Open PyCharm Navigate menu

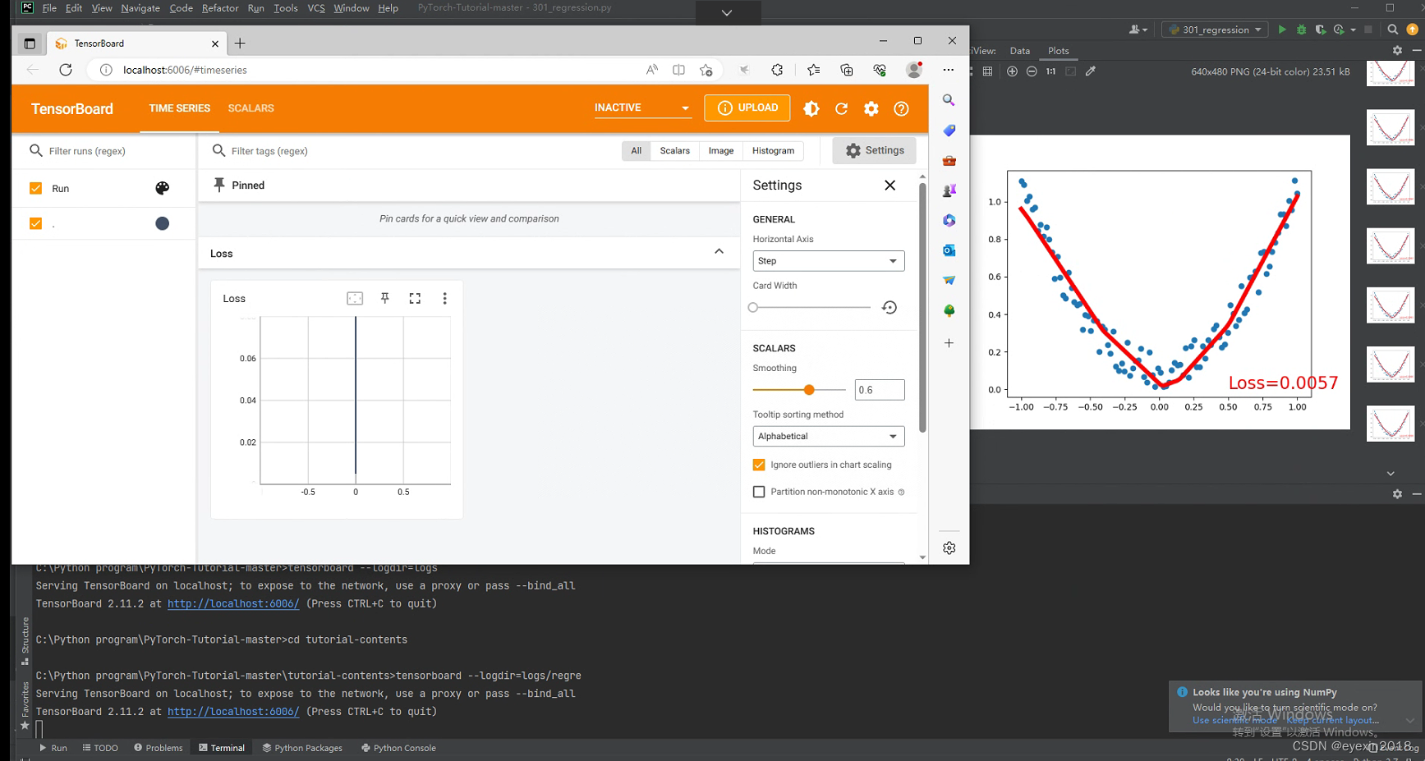click(140, 8)
